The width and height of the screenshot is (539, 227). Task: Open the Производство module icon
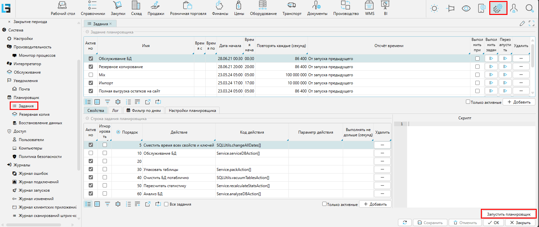[x=346, y=6]
